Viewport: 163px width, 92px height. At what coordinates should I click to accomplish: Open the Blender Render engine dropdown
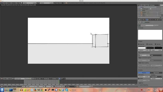click(x=59, y=3)
